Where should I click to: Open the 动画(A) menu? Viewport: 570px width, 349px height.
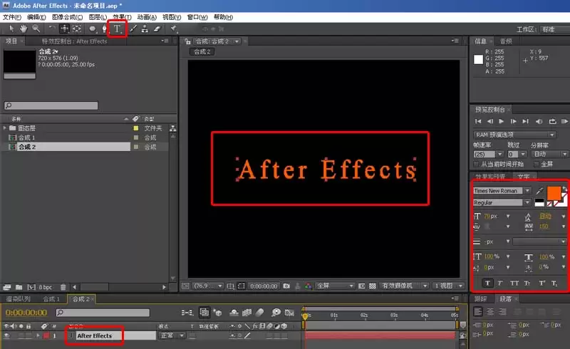click(x=147, y=17)
